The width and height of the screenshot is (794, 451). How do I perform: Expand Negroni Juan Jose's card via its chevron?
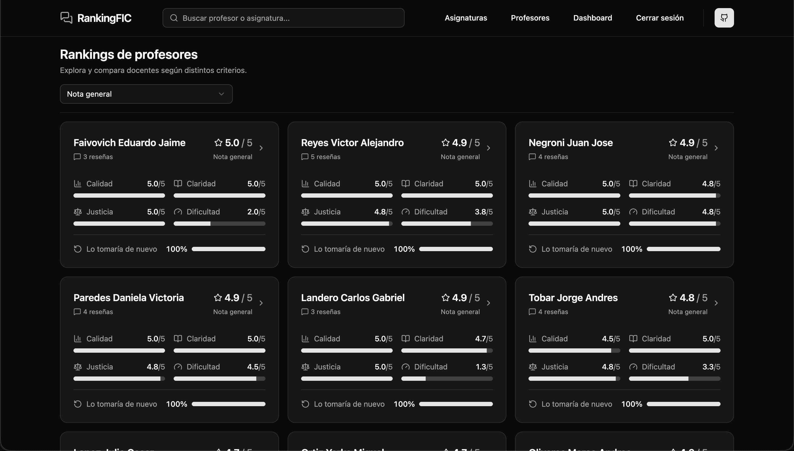[716, 148]
